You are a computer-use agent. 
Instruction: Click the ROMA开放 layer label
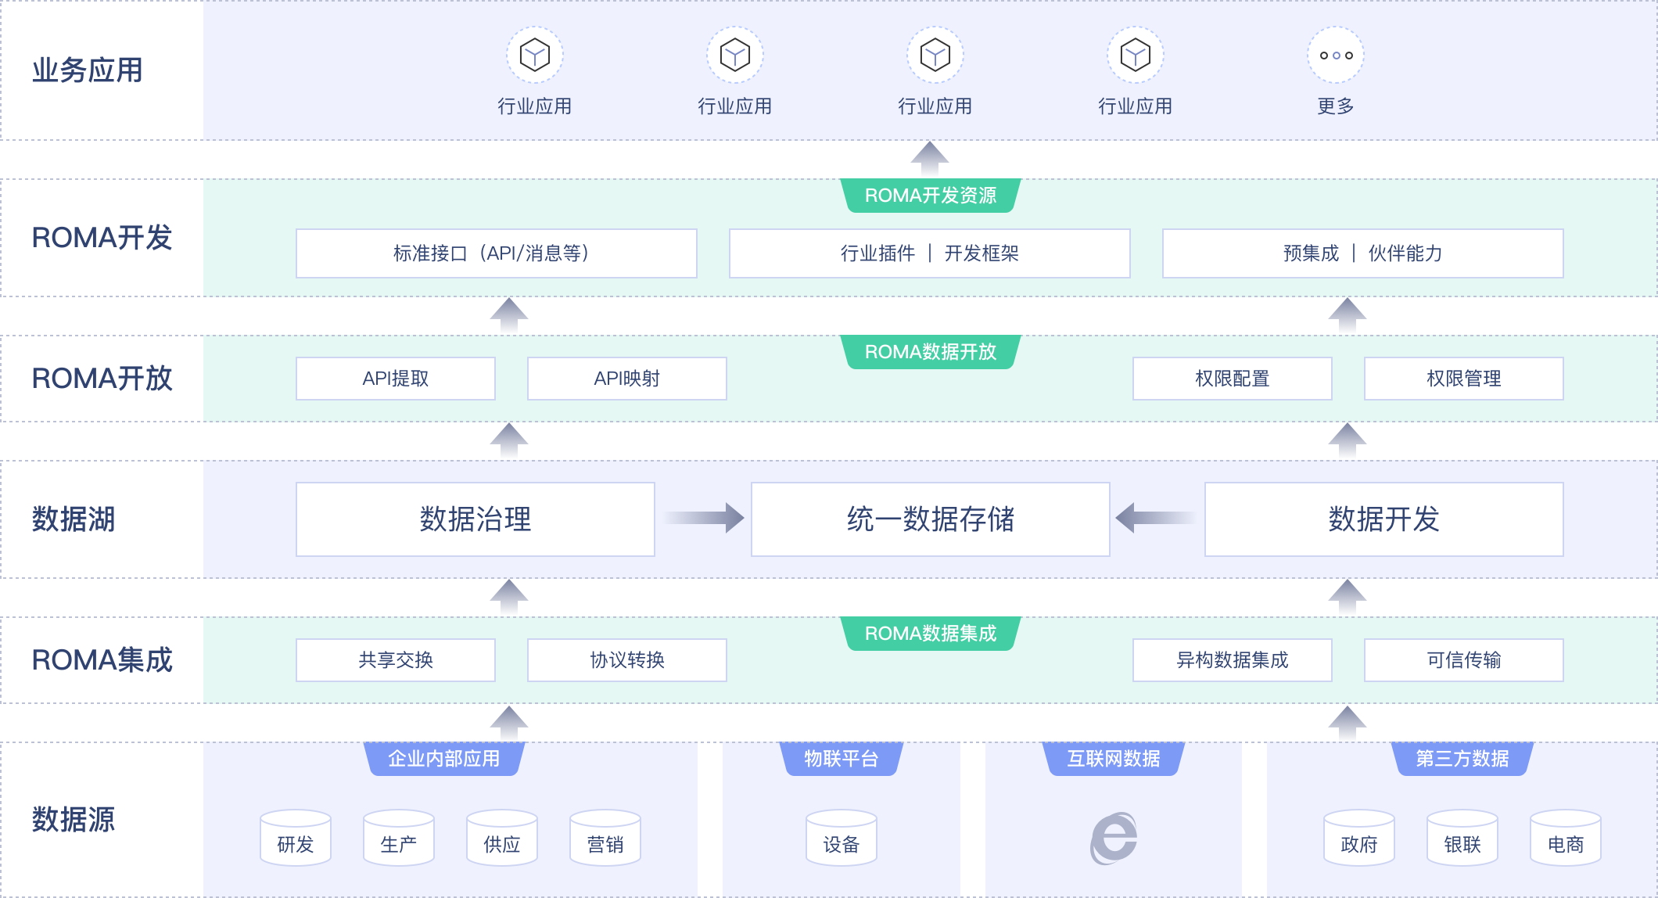point(102,379)
